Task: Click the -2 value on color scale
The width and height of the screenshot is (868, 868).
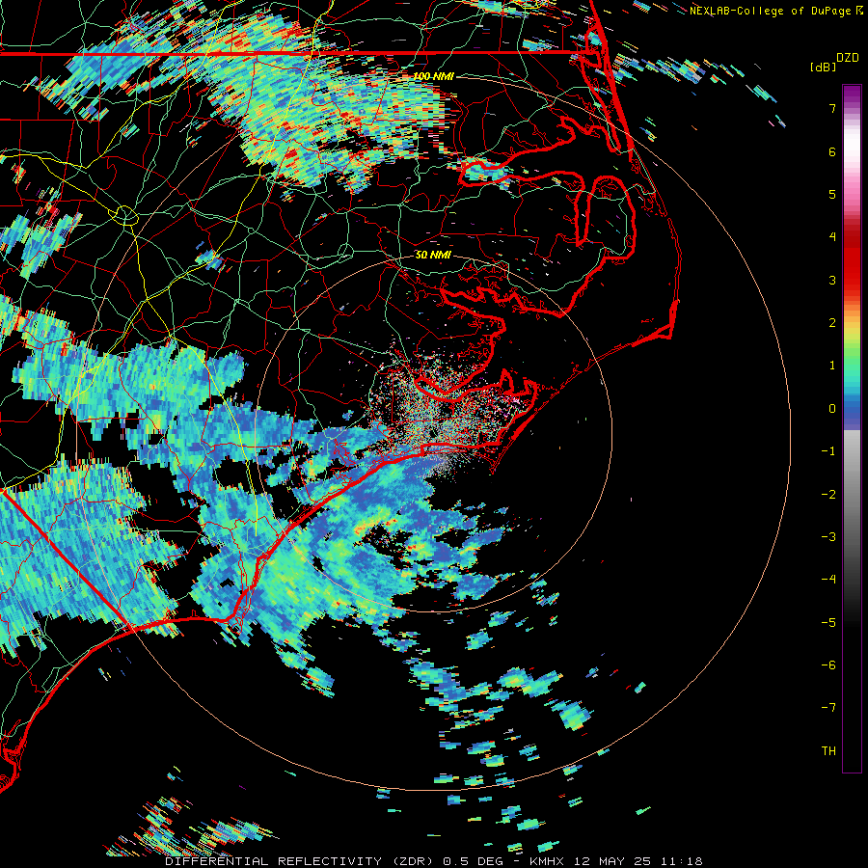Action: (x=828, y=494)
